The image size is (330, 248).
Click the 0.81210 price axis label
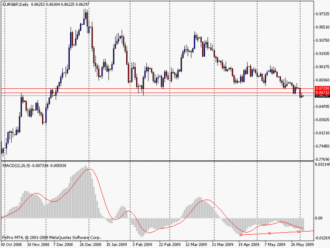tap(323, 133)
